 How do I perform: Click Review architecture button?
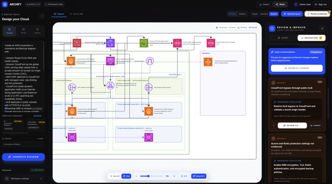(x=317, y=14)
